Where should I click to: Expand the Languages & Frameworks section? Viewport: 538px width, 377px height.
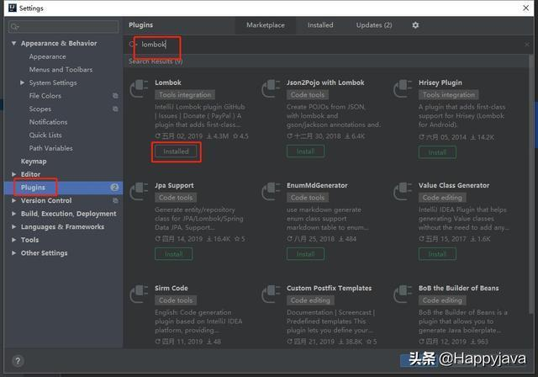13,226
